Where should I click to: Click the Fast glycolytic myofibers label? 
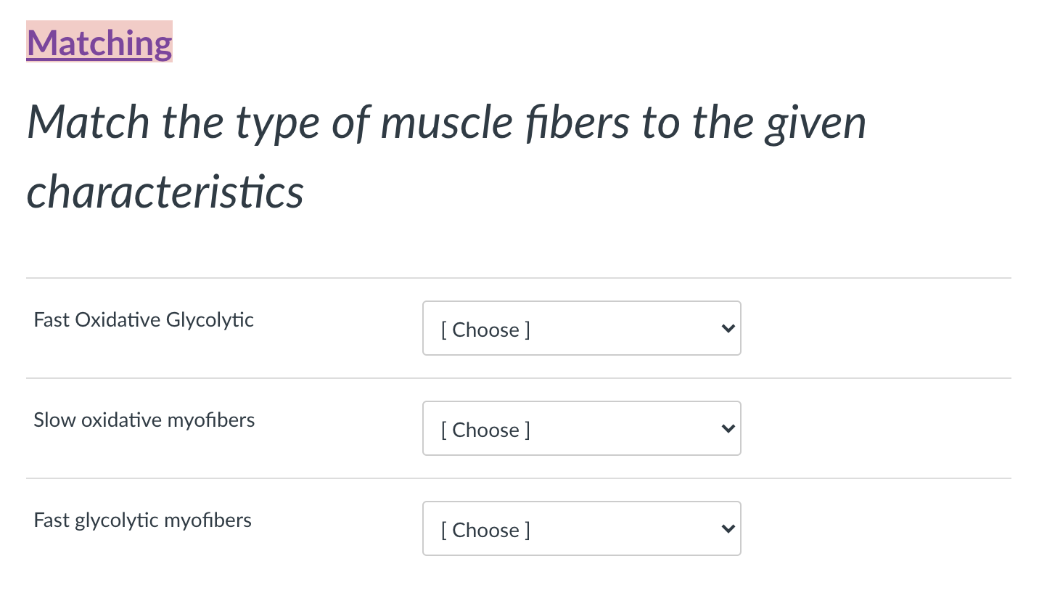142,520
